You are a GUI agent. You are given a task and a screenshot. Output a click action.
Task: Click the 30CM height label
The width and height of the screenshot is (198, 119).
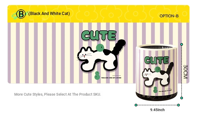click(x=185, y=72)
